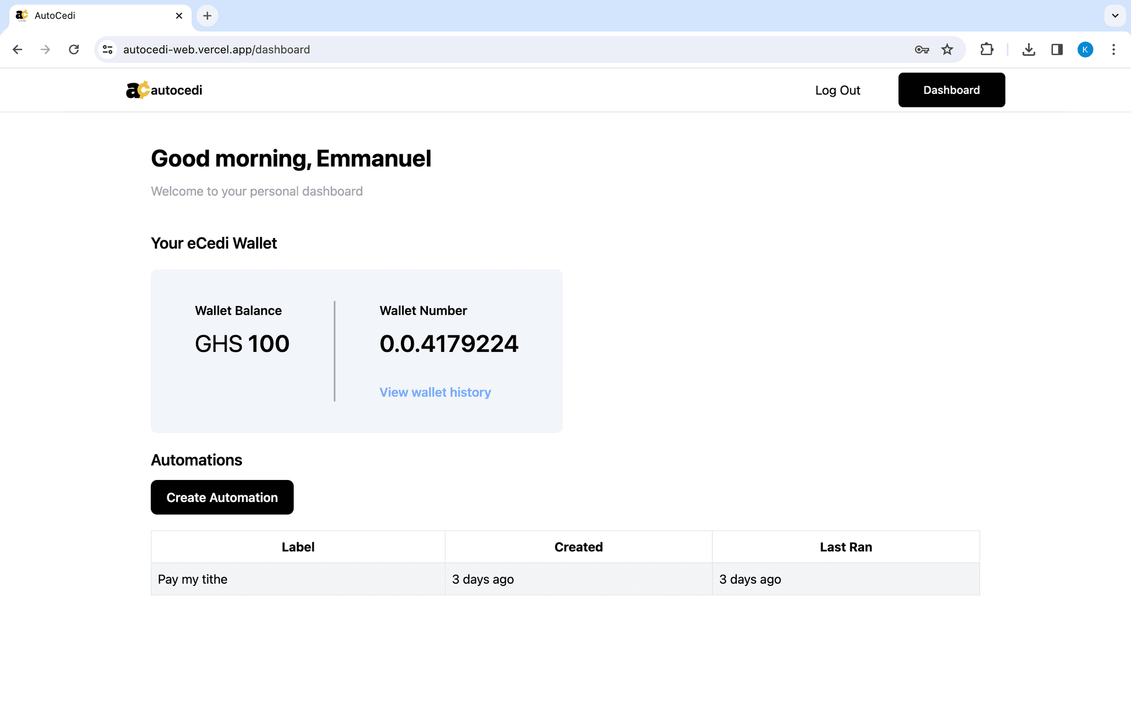Open site information icon in address bar
This screenshot has width=1131, height=707.
click(x=108, y=50)
